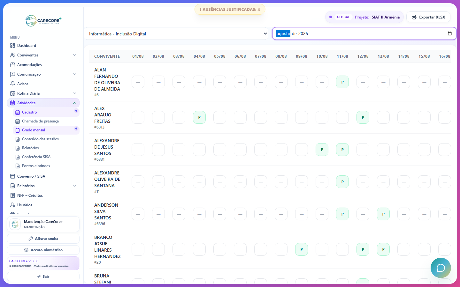Image resolution: width=460 pixels, height=287 pixels.
Task: Click the Conferência SISA document icon
Action: 18,157
